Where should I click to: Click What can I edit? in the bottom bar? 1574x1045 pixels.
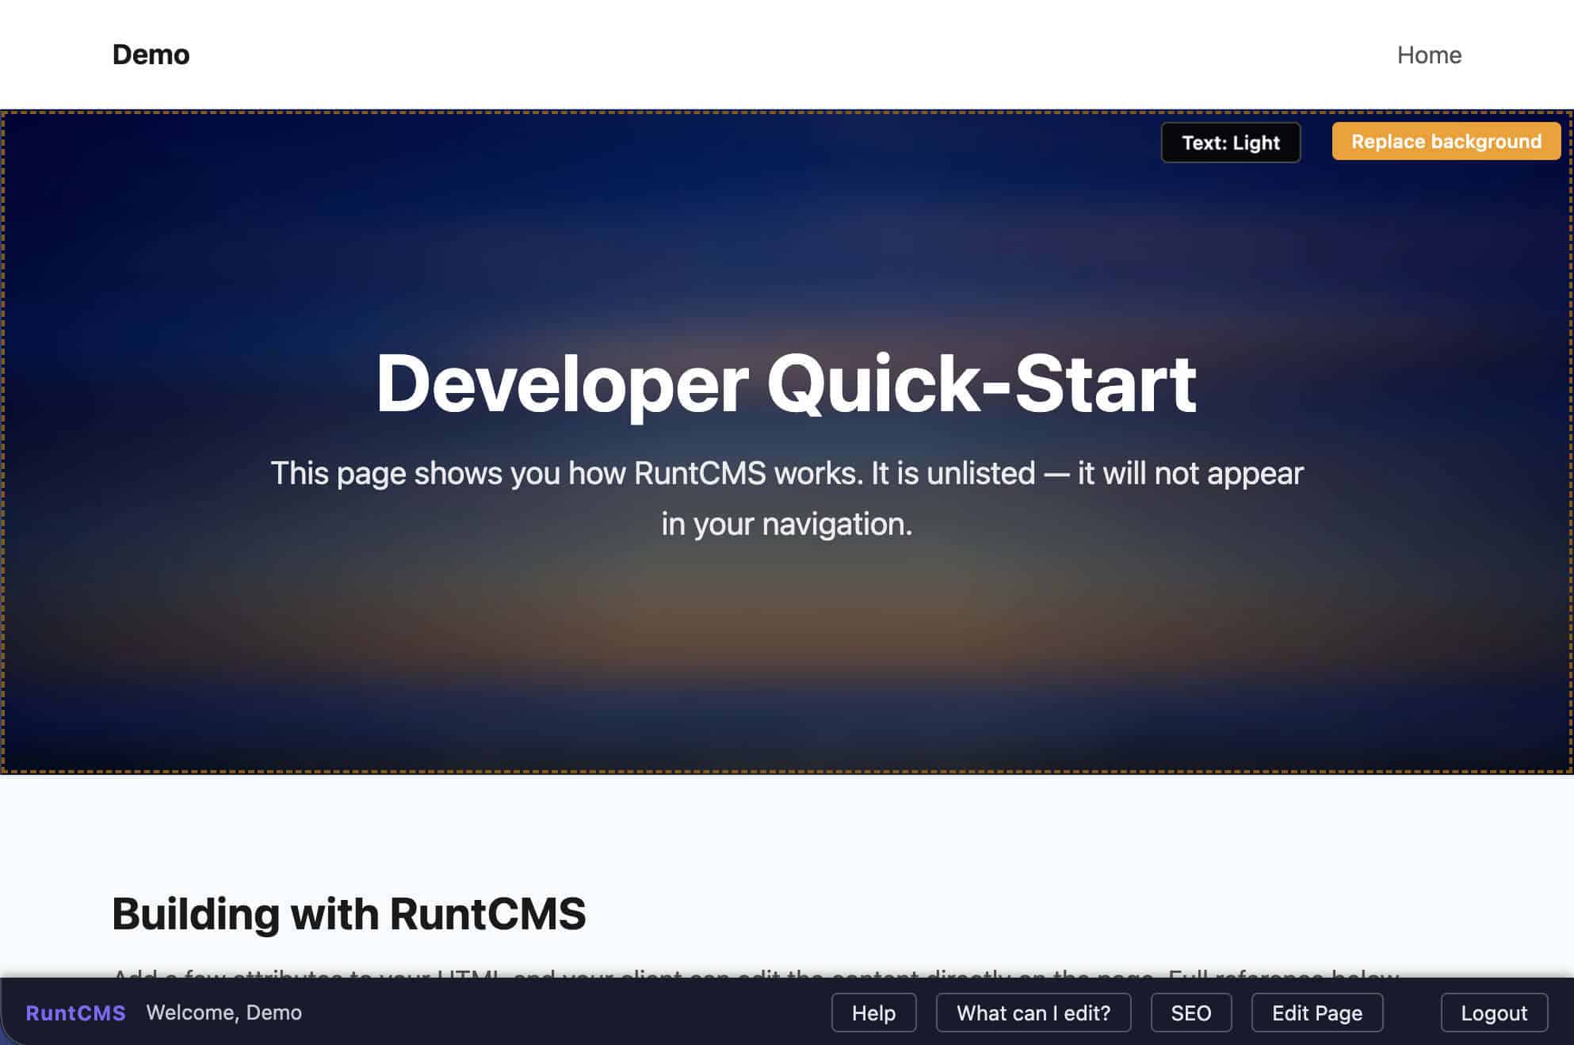click(1033, 1012)
